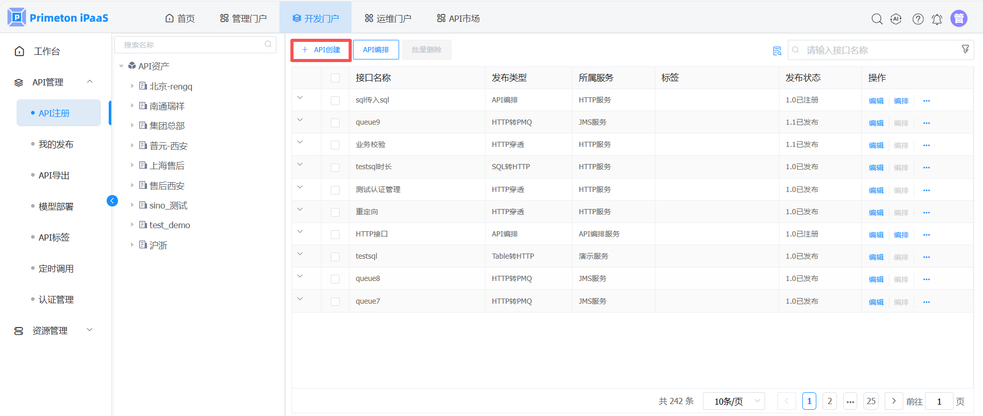Toggle the select-all checkbox in table header
Image resolution: width=983 pixels, height=416 pixels.
[x=335, y=78]
